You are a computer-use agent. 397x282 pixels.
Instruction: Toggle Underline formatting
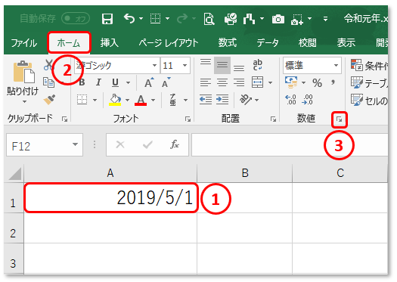(x=115, y=82)
